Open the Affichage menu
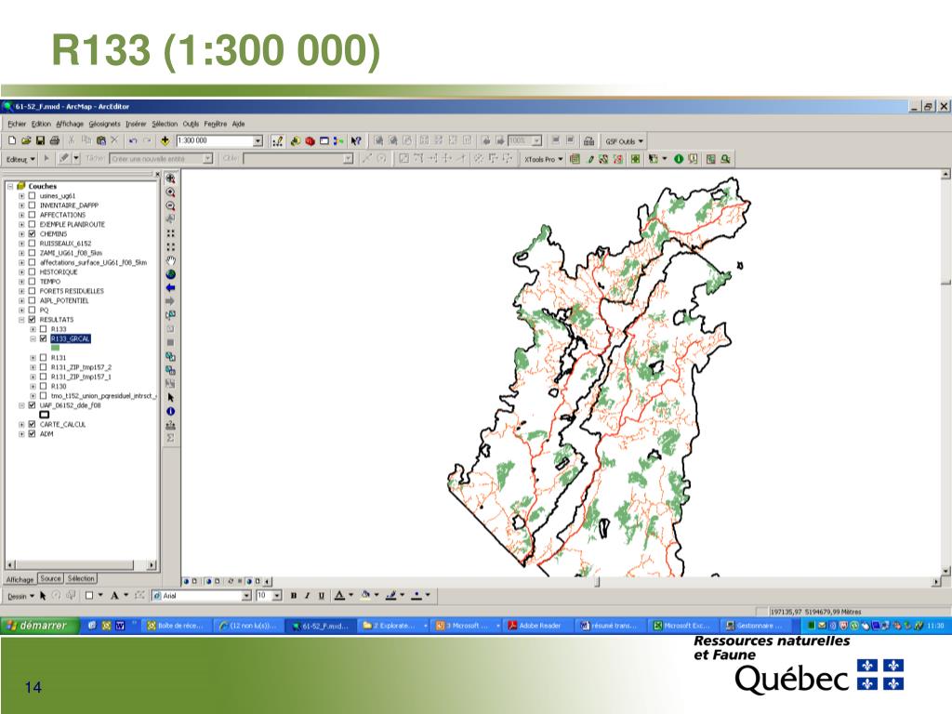The width and height of the screenshot is (952, 714). (x=70, y=124)
